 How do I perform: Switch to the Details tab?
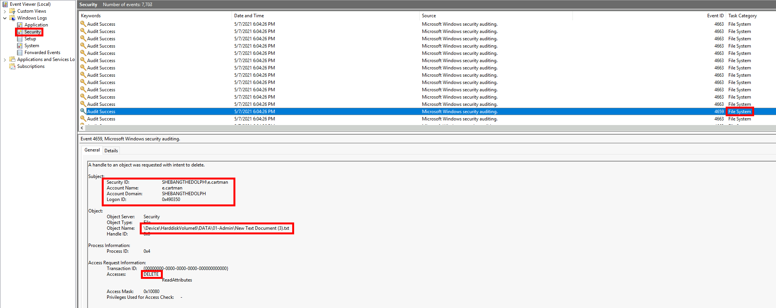point(111,151)
